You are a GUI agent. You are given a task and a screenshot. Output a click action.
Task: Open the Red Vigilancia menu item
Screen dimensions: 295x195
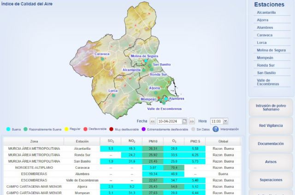click(x=271, y=125)
